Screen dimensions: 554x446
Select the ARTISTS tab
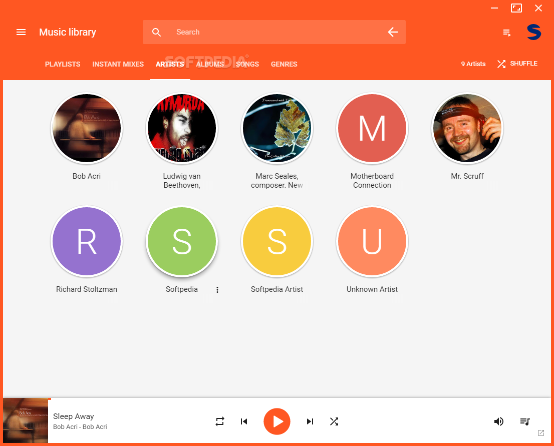(x=170, y=64)
